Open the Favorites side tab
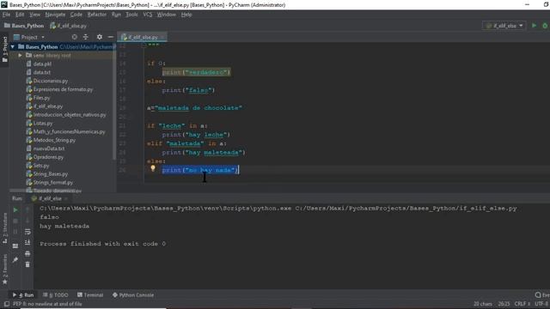 [x=4, y=270]
